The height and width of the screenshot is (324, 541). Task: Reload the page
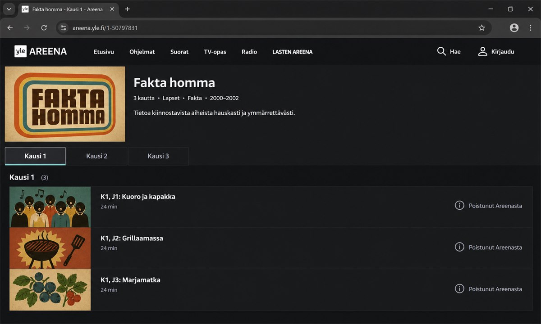(44, 28)
